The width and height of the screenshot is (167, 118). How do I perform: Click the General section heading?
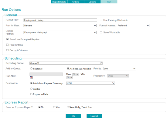[x=11, y=15]
